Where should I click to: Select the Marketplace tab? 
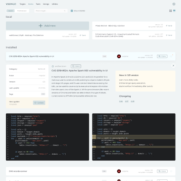coord(22,11)
